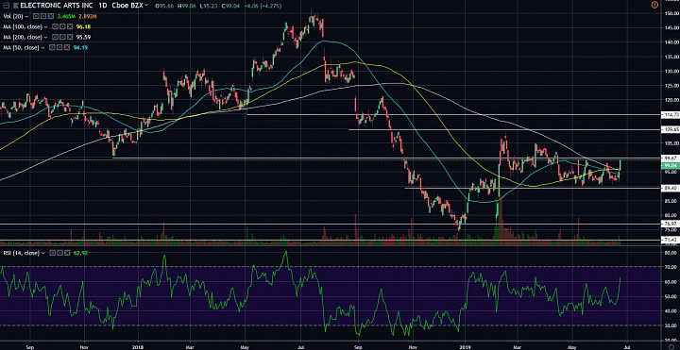The image size is (680, 350).
Task: Remove the MA (200, close) indicator
Action: pyautogui.click(x=70, y=37)
